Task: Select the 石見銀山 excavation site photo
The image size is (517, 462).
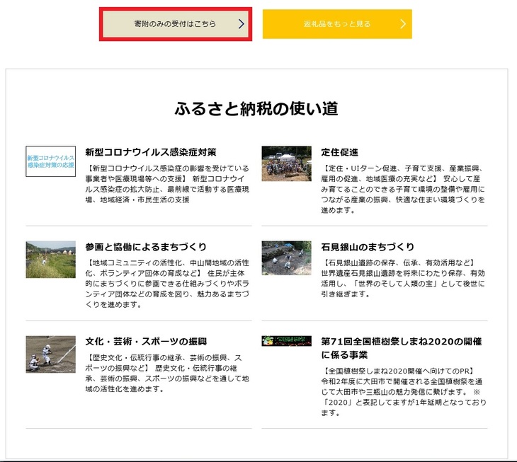Action: [x=286, y=258]
